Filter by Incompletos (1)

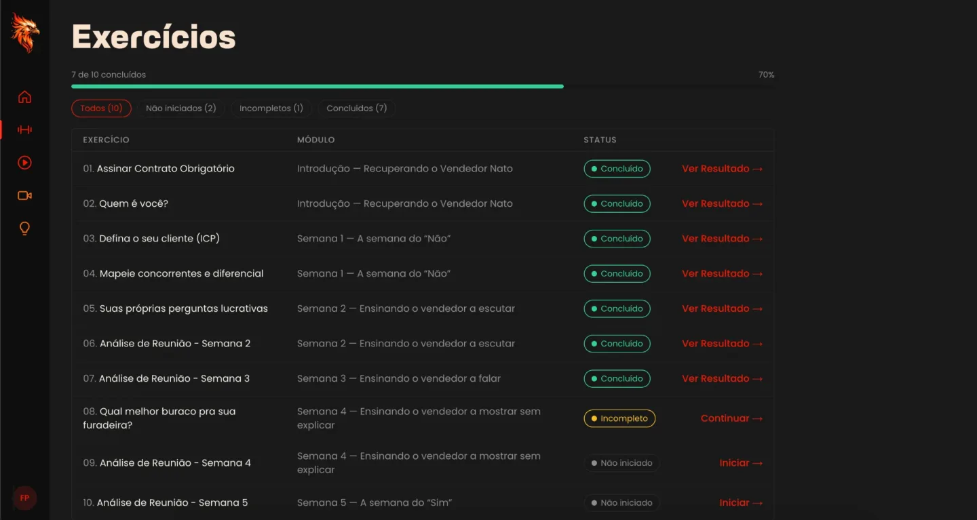point(271,108)
